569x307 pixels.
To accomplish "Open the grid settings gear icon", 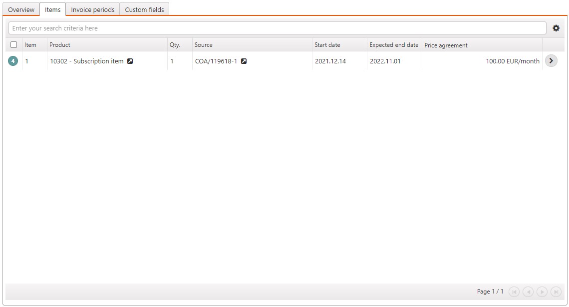I will (x=556, y=28).
